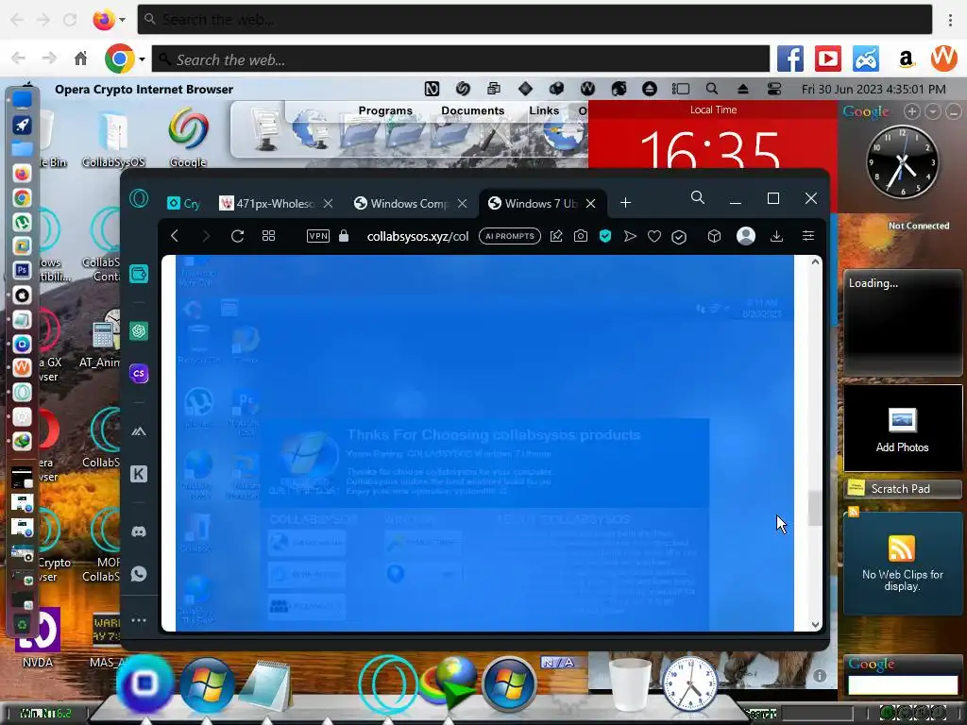Open the YouTube shortcut in top toolbar
Viewport: 967px width, 725px height.
point(827,59)
